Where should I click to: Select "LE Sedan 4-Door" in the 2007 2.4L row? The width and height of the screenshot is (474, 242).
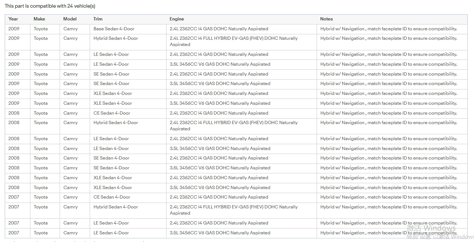point(111,223)
